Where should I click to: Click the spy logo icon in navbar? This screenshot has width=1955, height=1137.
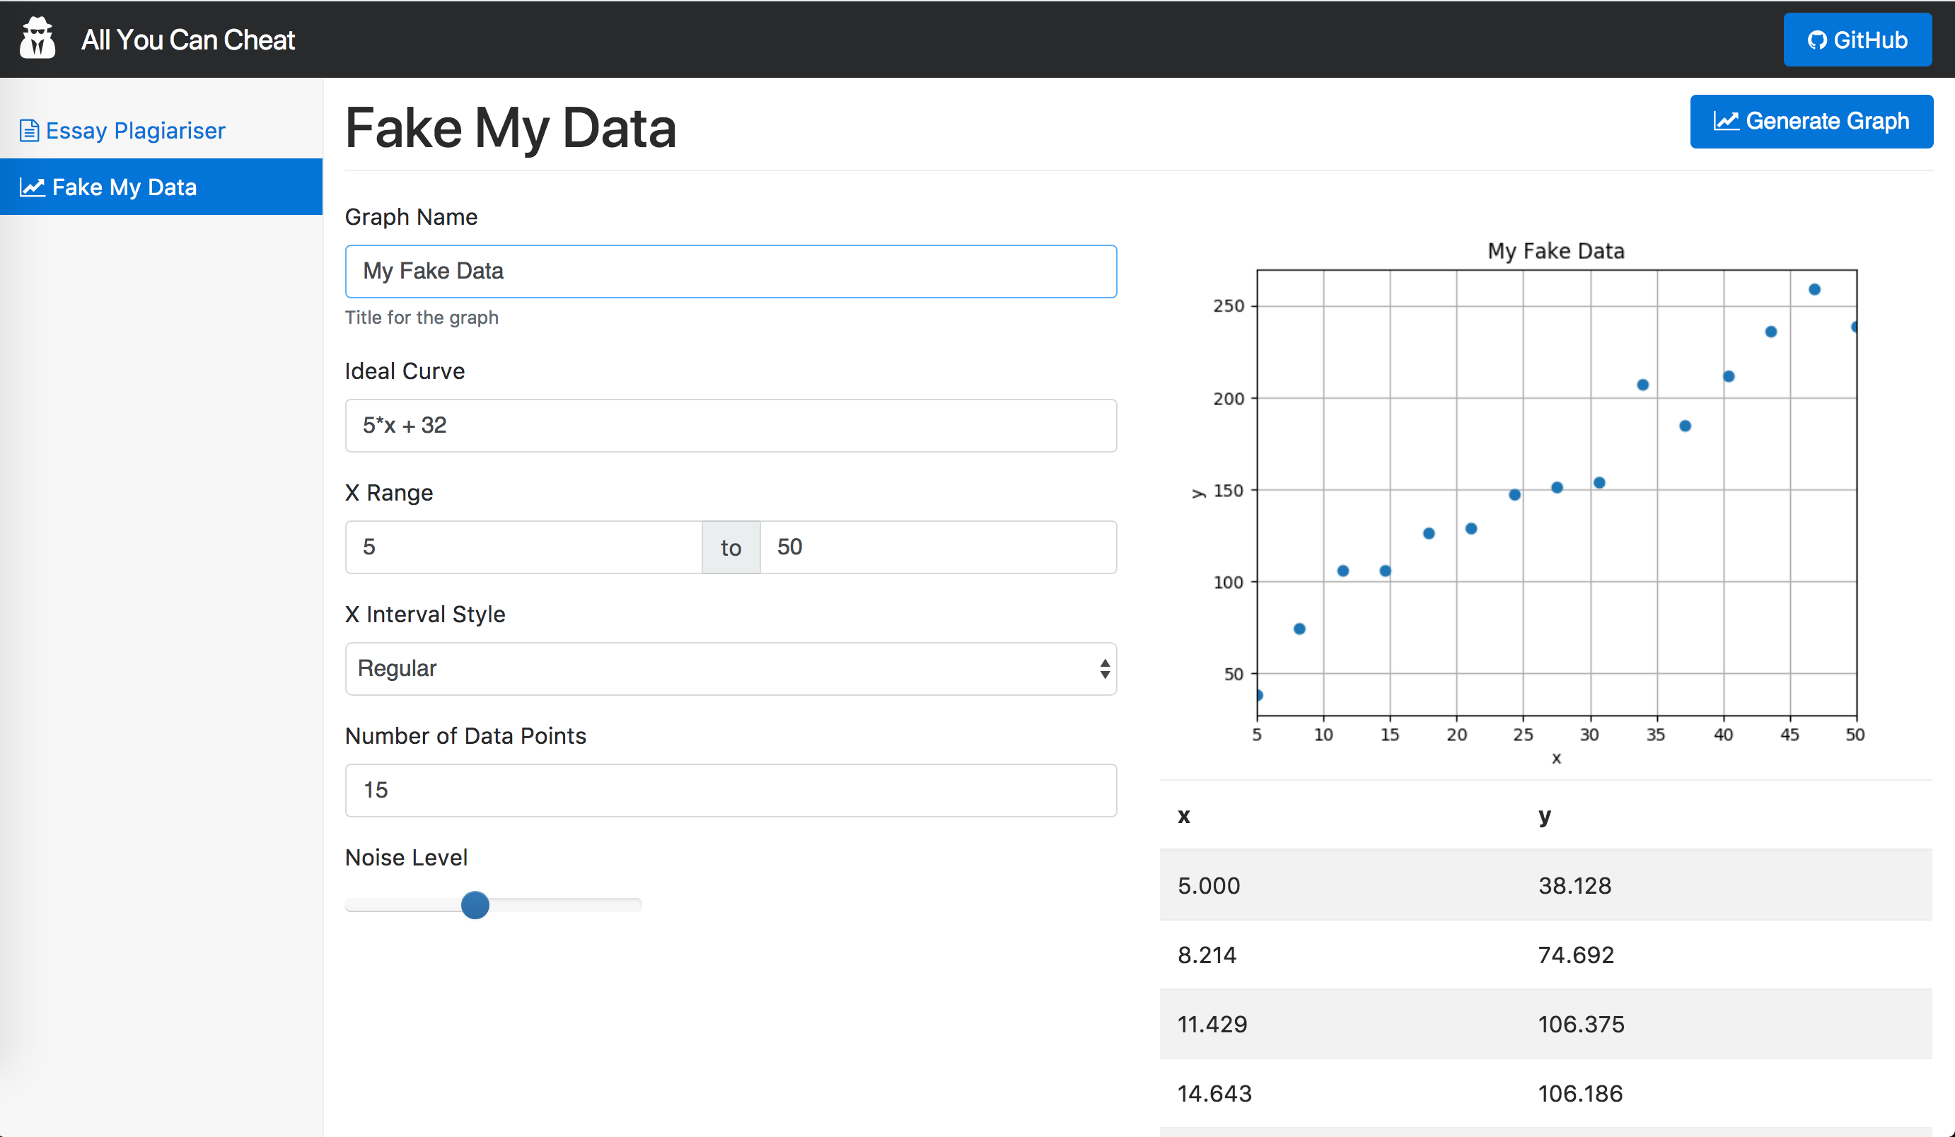(37, 39)
